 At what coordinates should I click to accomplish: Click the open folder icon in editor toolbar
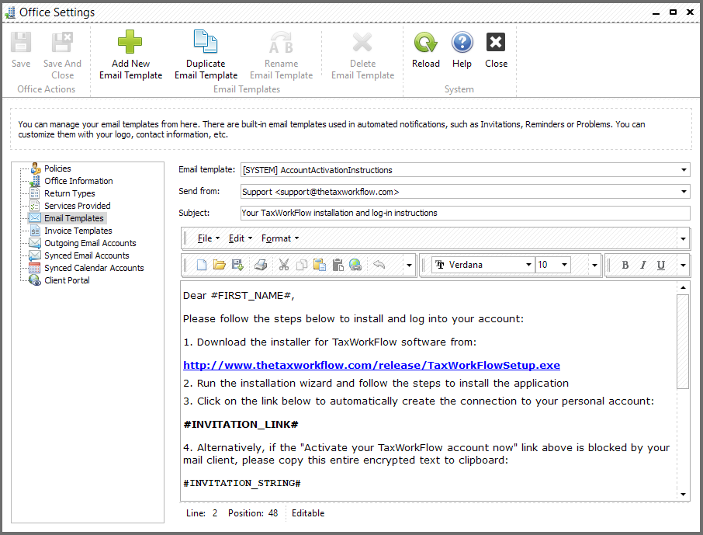(220, 265)
